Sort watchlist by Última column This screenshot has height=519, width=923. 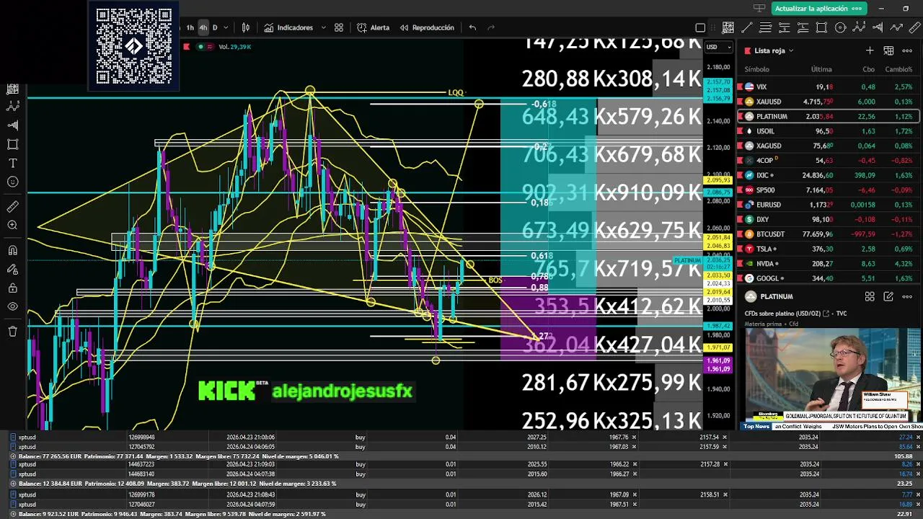click(821, 69)
